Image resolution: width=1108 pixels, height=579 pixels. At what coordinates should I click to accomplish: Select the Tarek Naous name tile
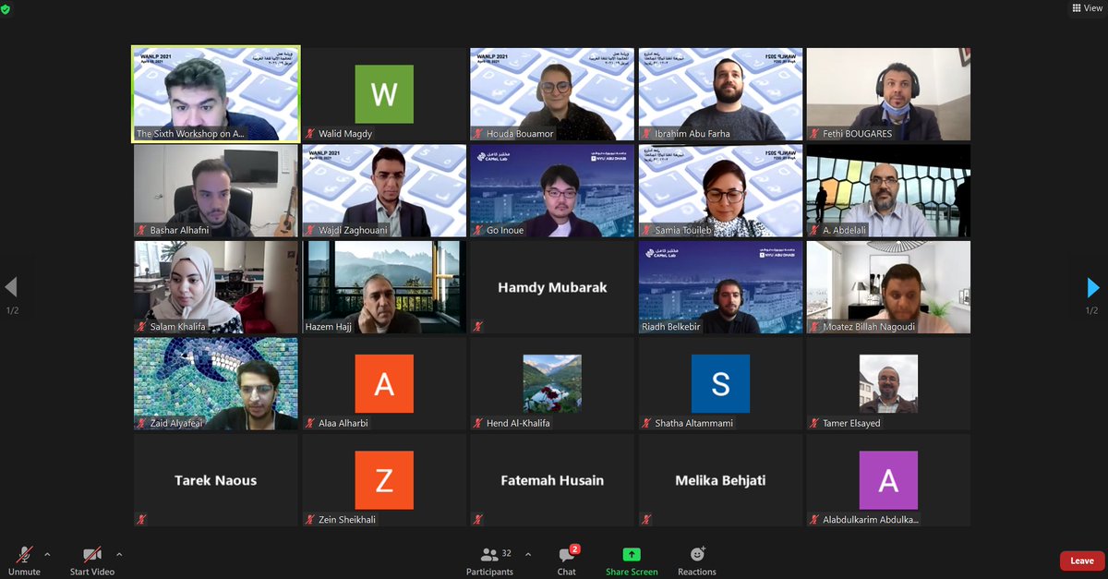click(216, 480)
